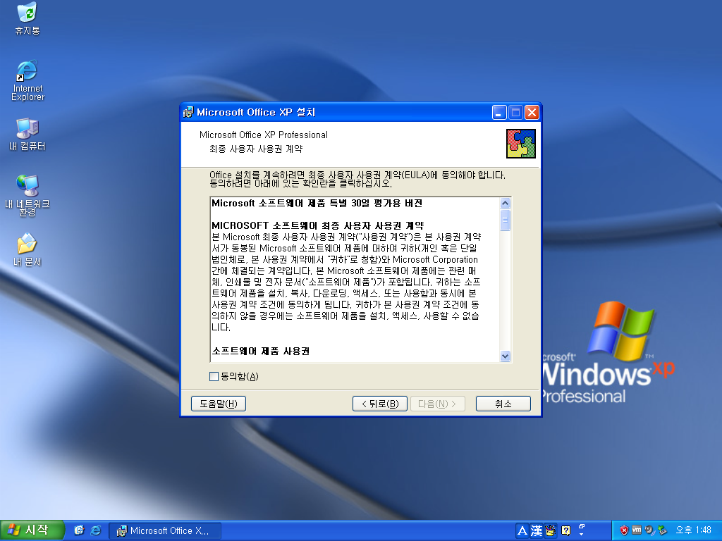
Task: Minimize the Office XP setup window
Action: (x=499, y=112)
